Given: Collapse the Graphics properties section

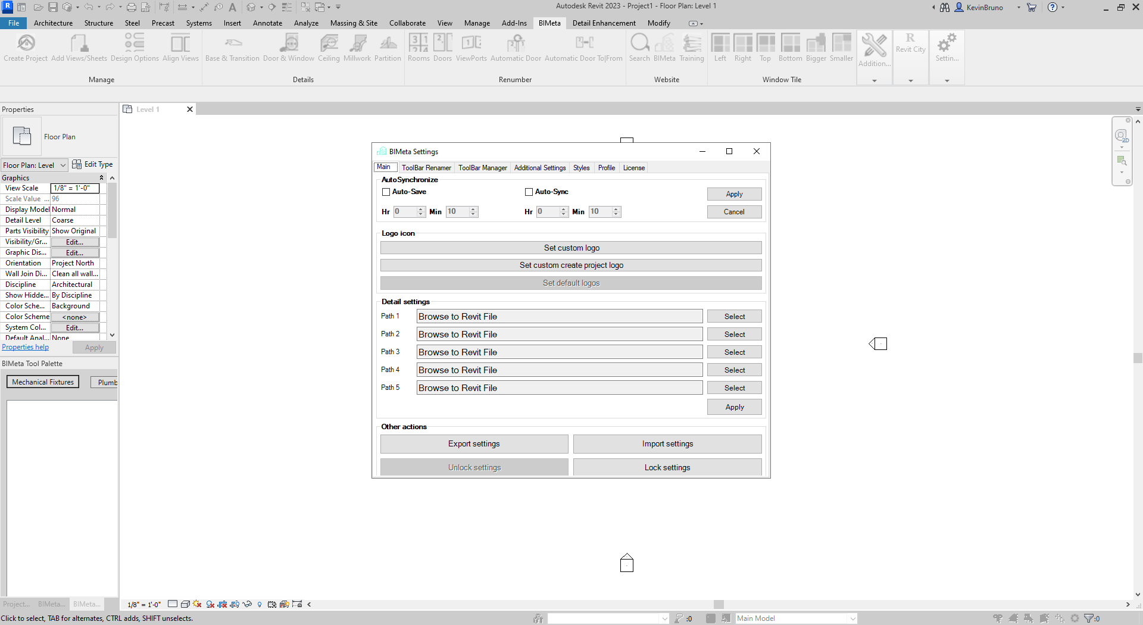Looking at the screenshot, I should click(x=101, y=178).
